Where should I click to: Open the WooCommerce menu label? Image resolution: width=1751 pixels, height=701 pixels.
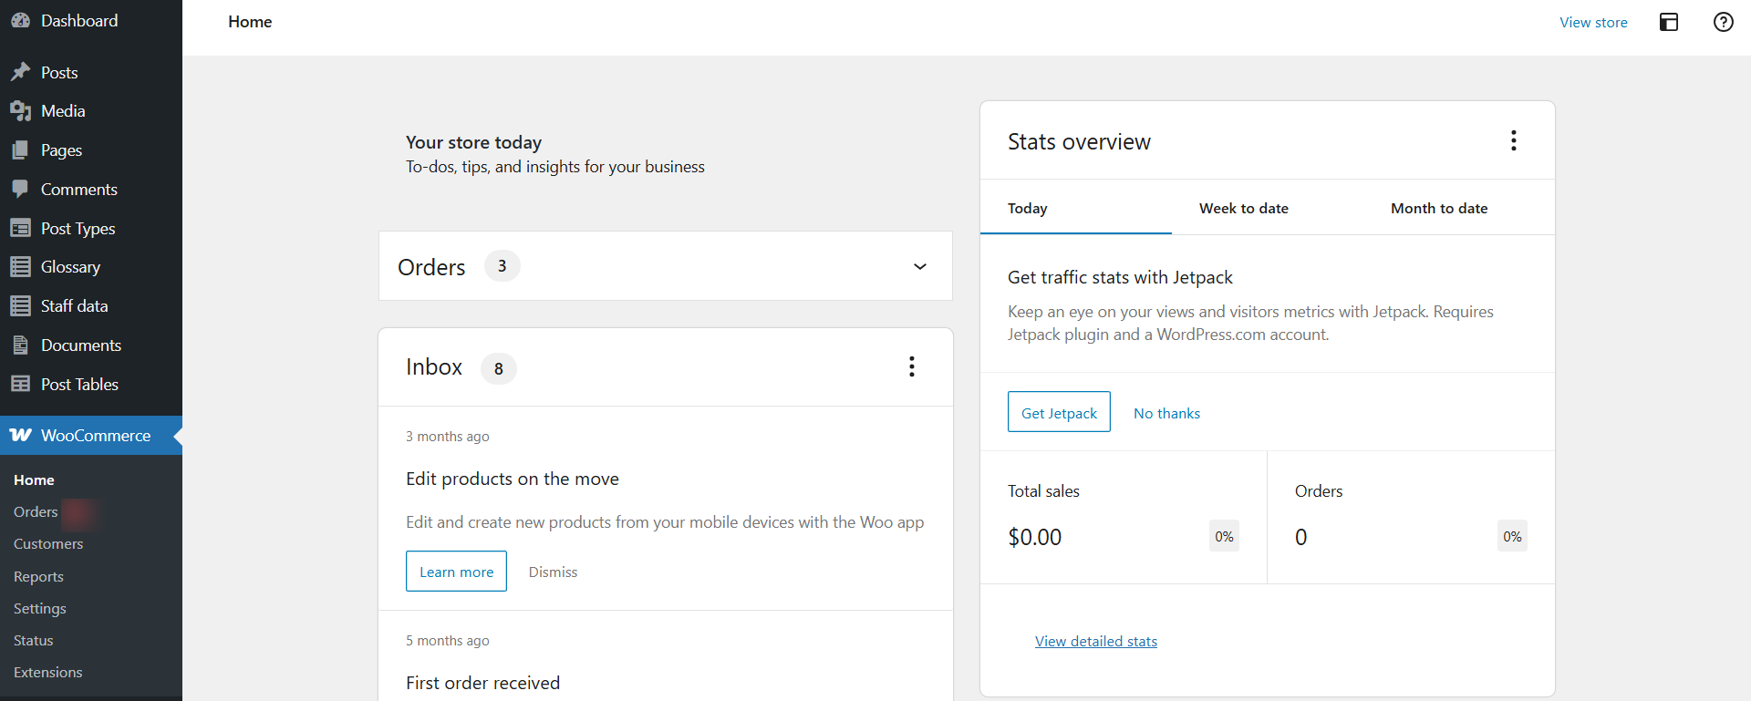96,435
